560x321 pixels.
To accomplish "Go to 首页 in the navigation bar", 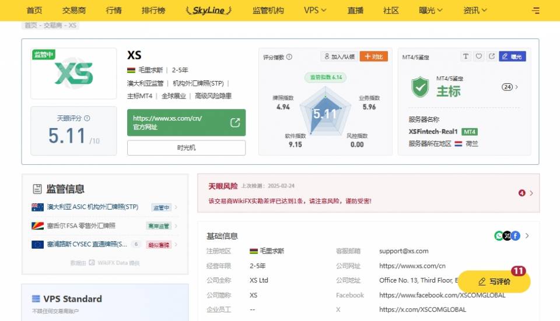I will 34,10.
